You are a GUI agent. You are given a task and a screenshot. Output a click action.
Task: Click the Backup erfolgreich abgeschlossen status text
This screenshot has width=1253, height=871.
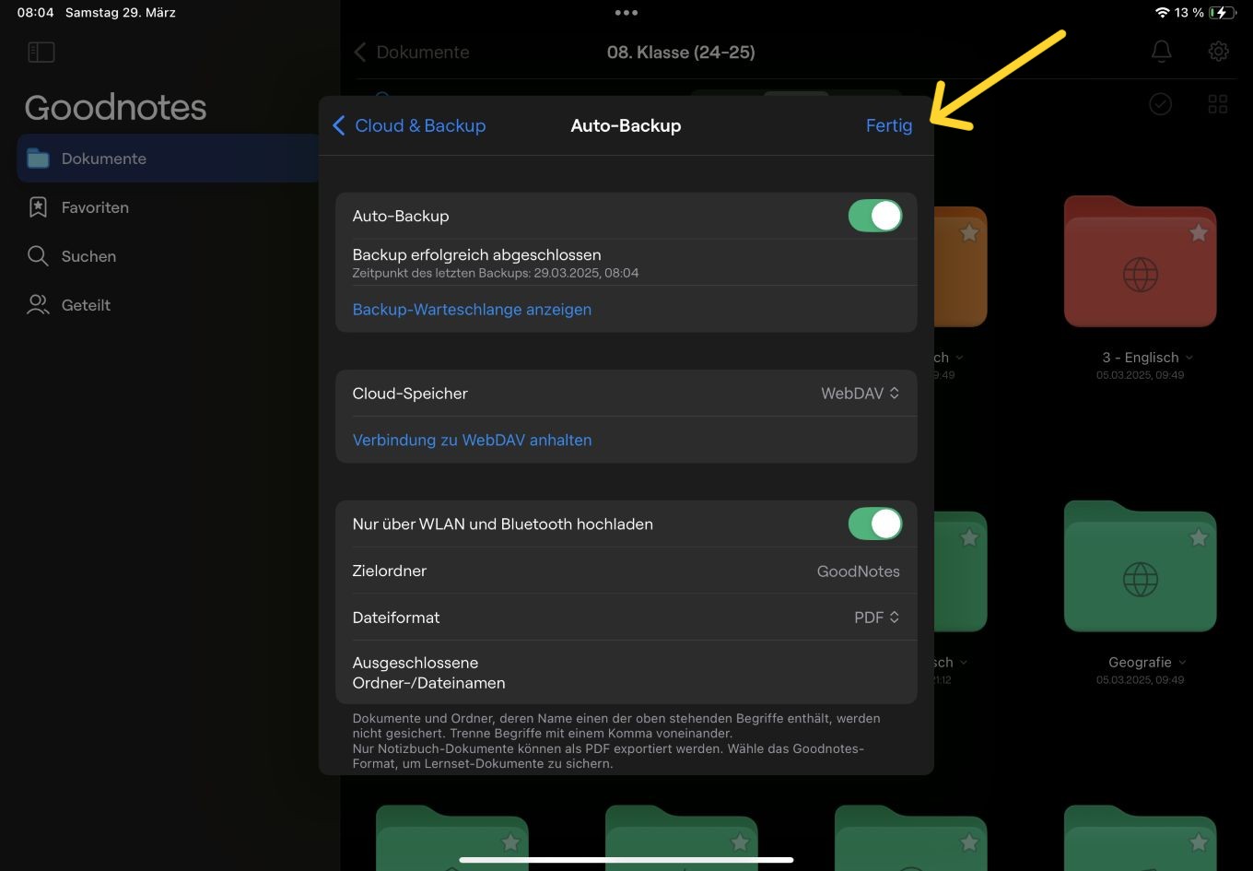click(476, 254)
